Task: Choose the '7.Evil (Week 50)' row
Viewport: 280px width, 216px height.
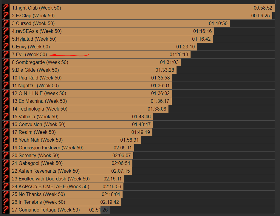Action: point(29,54)
